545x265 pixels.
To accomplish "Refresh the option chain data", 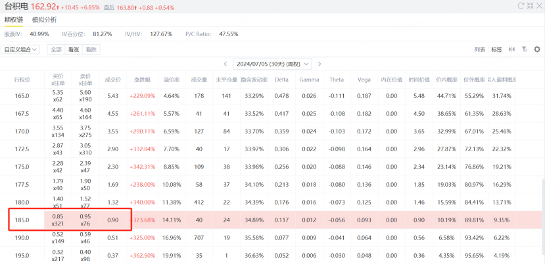I will (521, 5).
